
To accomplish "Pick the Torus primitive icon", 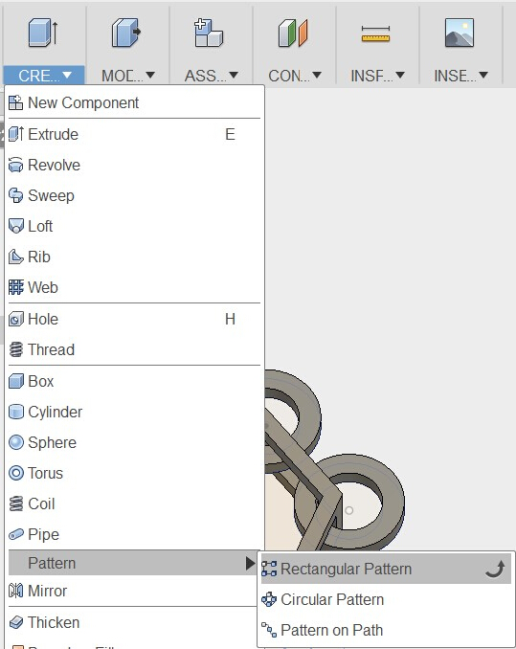I will [x=15, y=473].
